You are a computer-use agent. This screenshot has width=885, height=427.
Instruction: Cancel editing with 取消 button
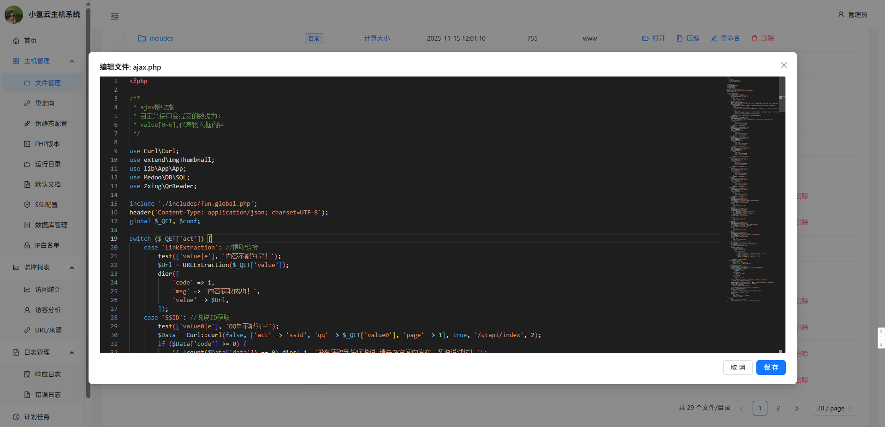(737, 368)
